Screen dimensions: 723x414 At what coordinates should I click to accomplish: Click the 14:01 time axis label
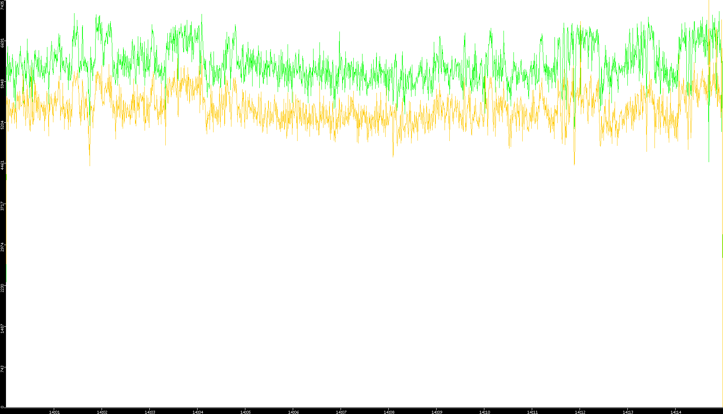pyautogui.click(x=54, y=412)
